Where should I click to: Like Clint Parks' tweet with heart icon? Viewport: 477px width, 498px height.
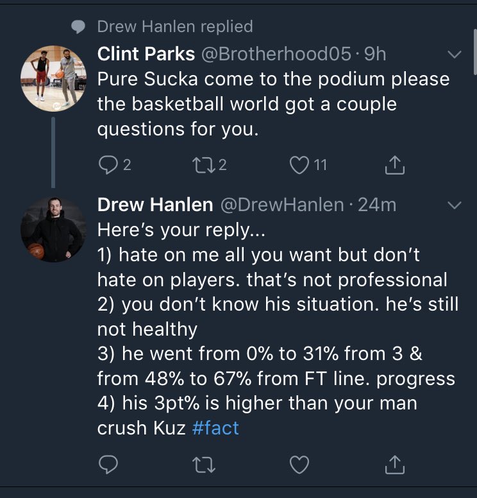tap(299, 166)
